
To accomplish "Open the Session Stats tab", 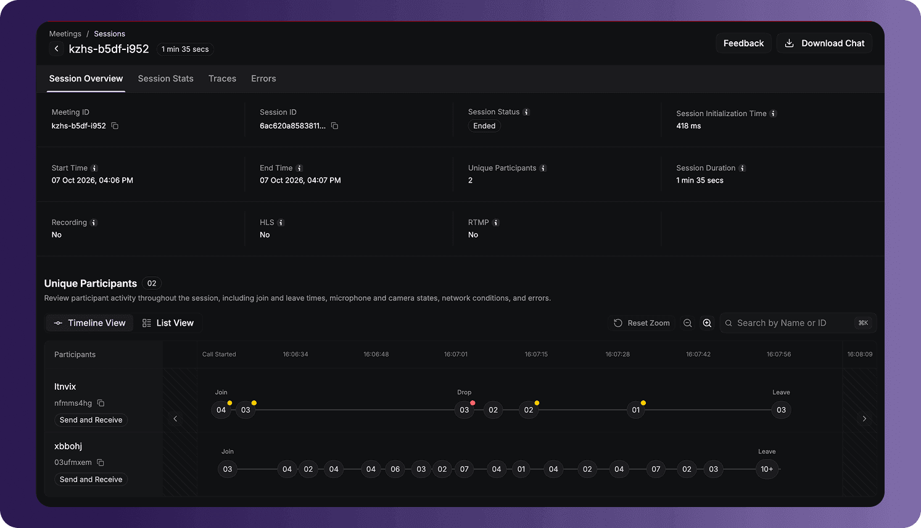I will 165,79.
